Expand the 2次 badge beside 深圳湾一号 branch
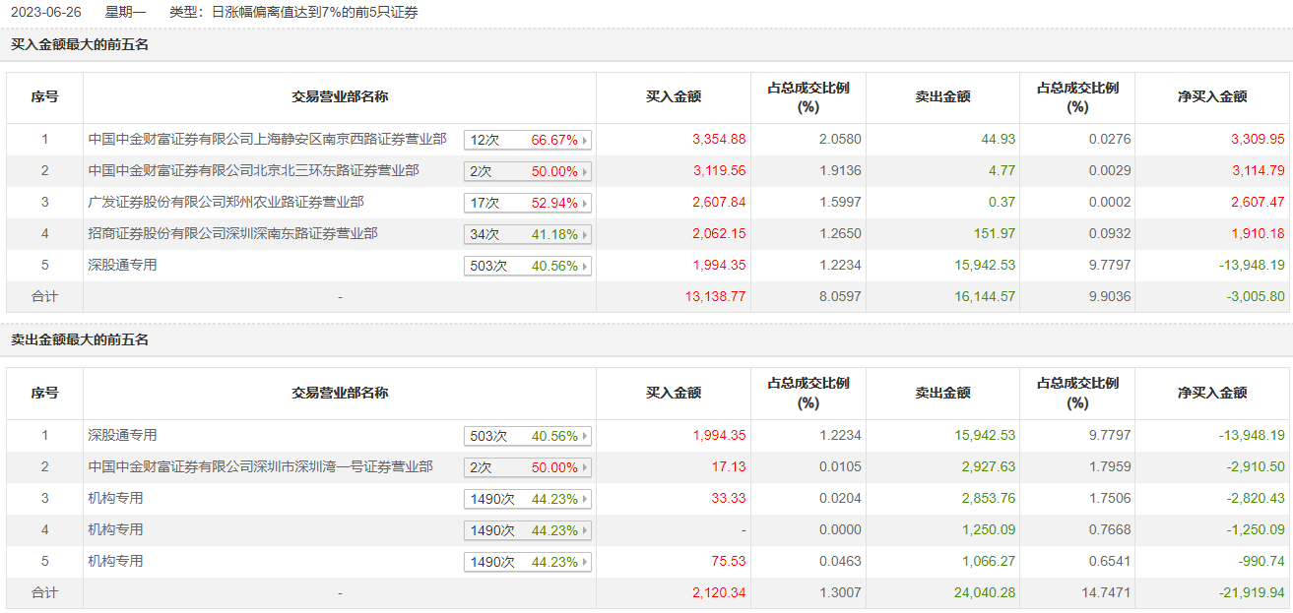This screenshot has width=1293, height=613. point(528,467)
